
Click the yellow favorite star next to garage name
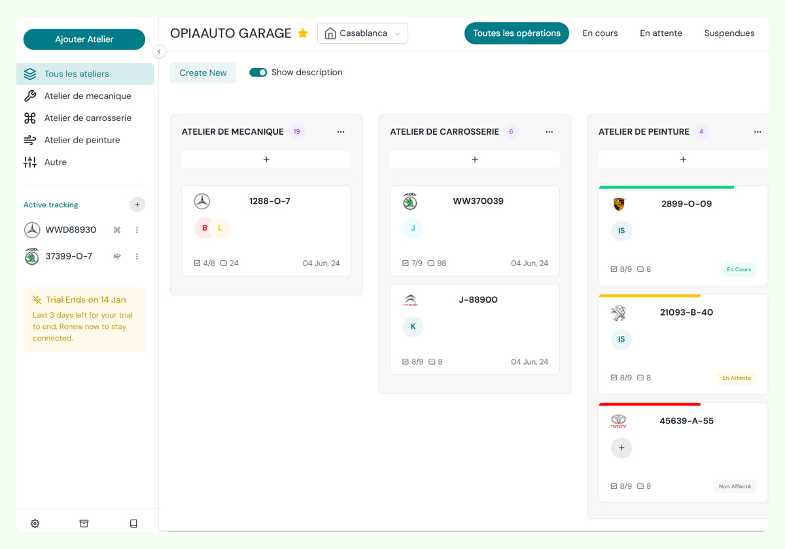pyautogui.click(x=303, y=33)
